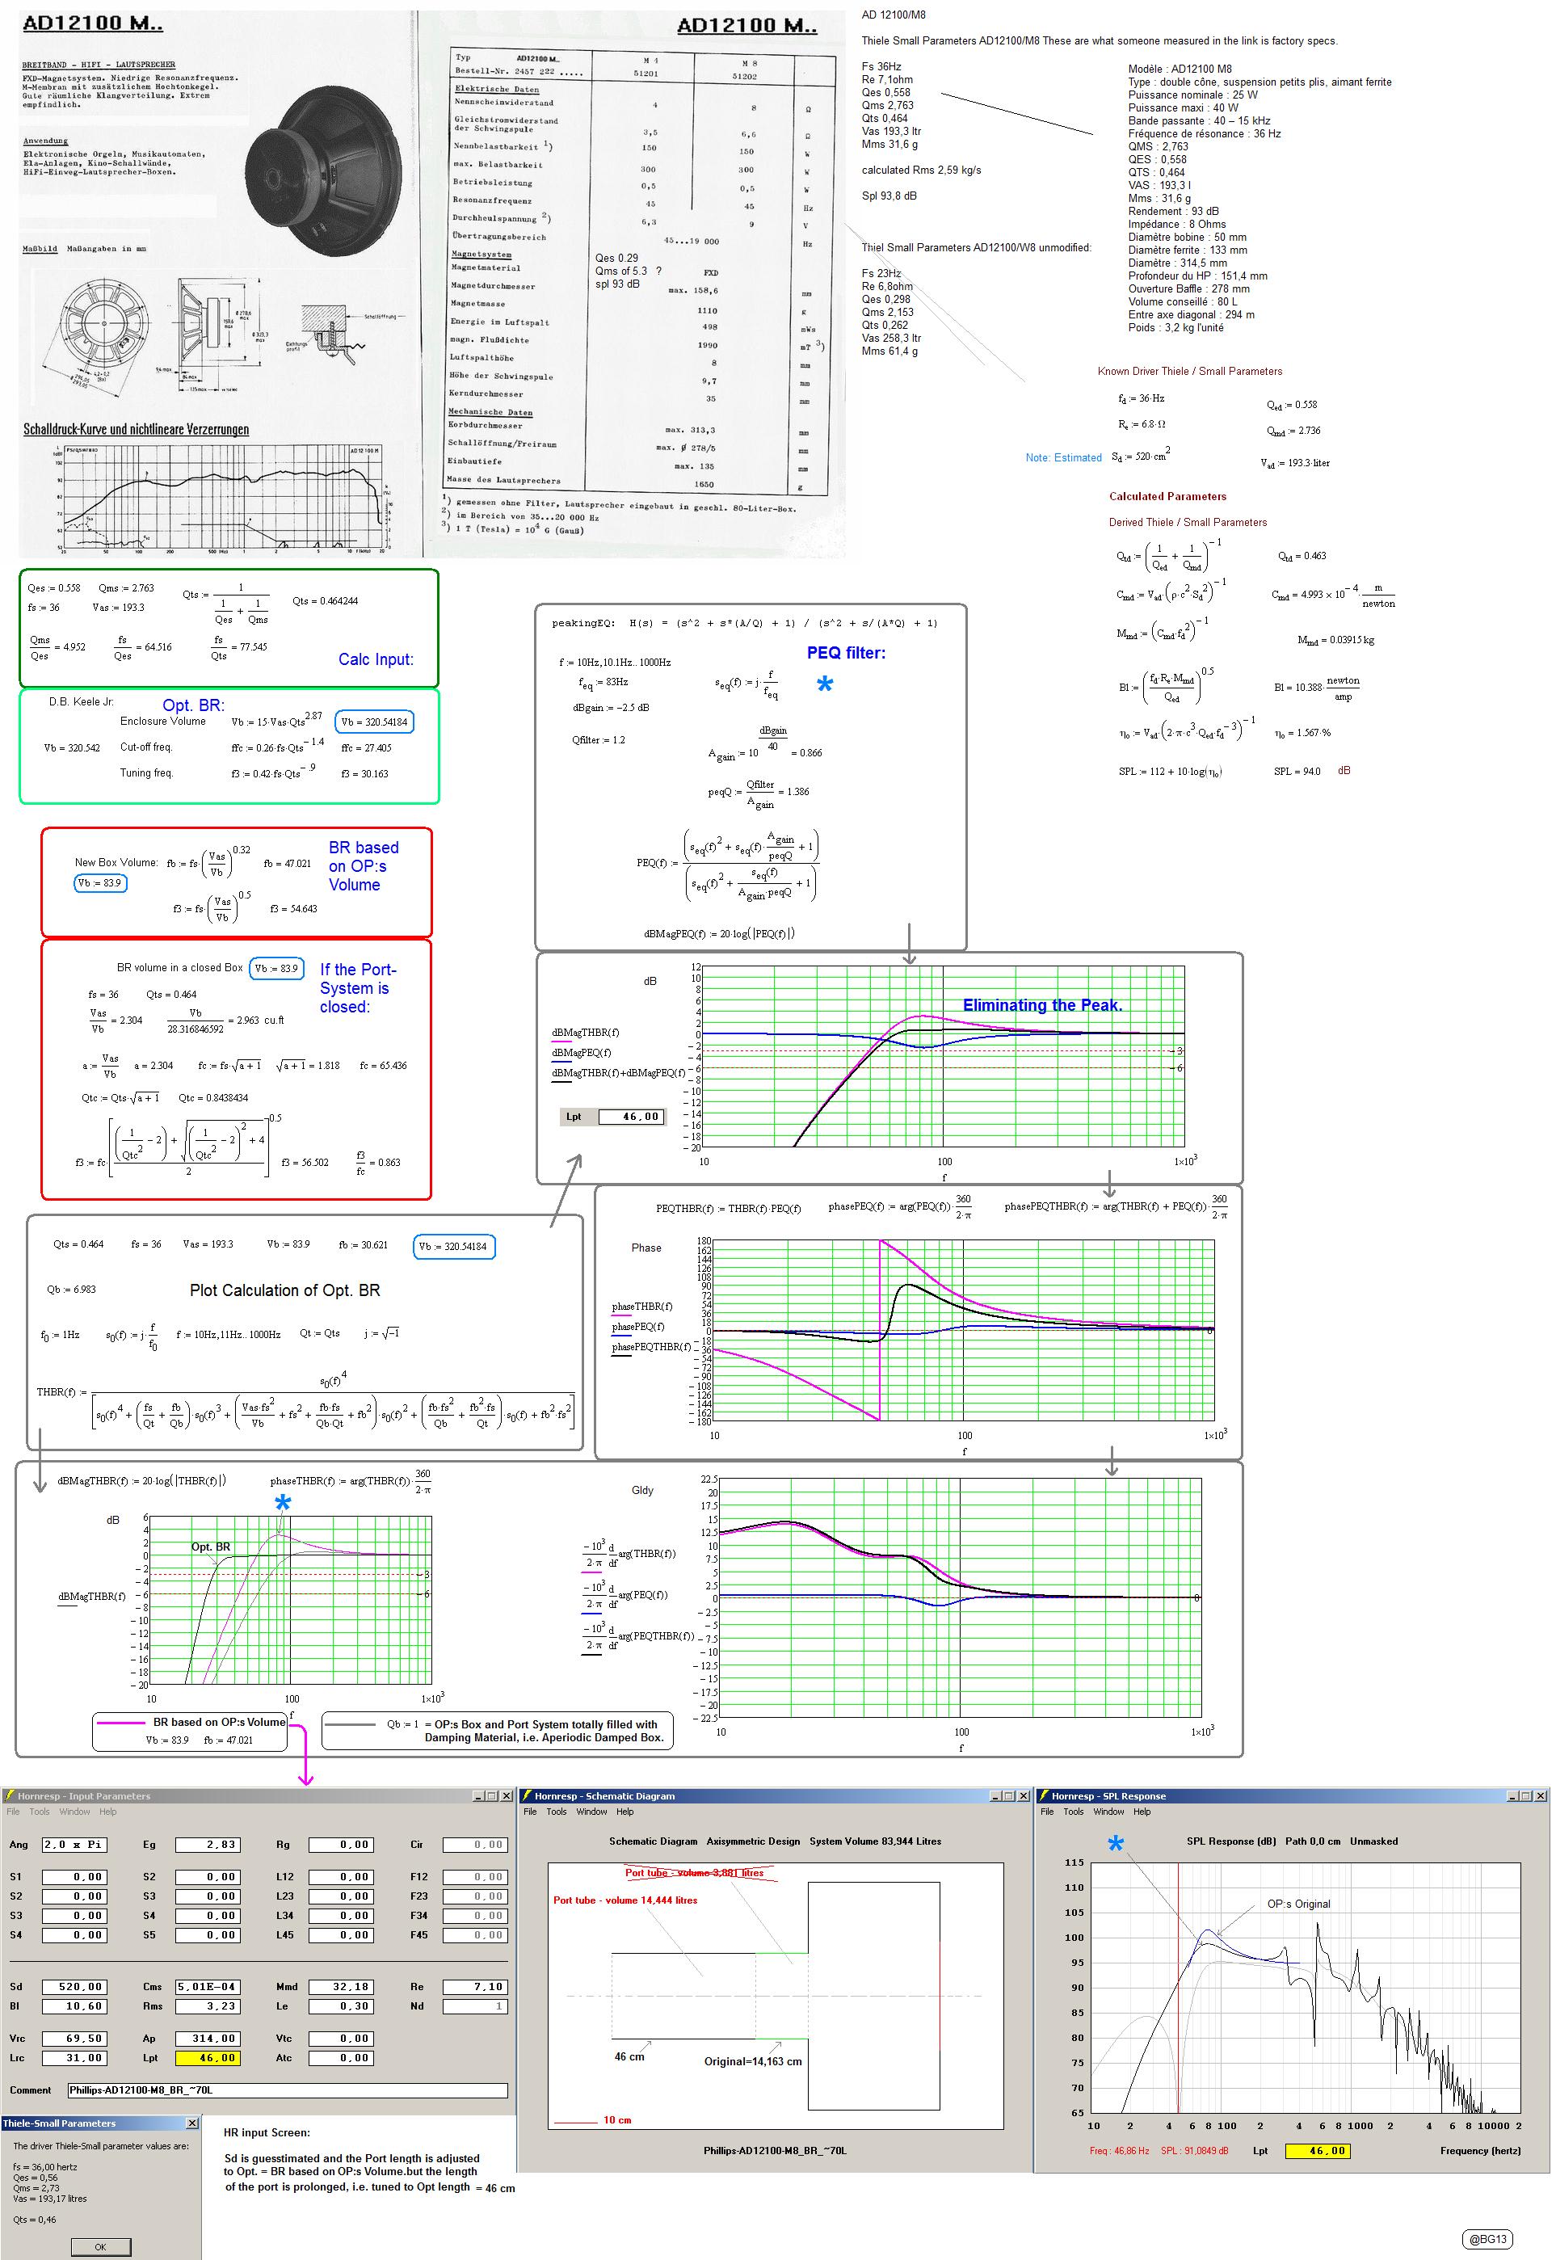Image resolution: width=1556 pixels, height=2260 pixels.
Task: Click the S5 input field
Action: (x=207, y=1935)
